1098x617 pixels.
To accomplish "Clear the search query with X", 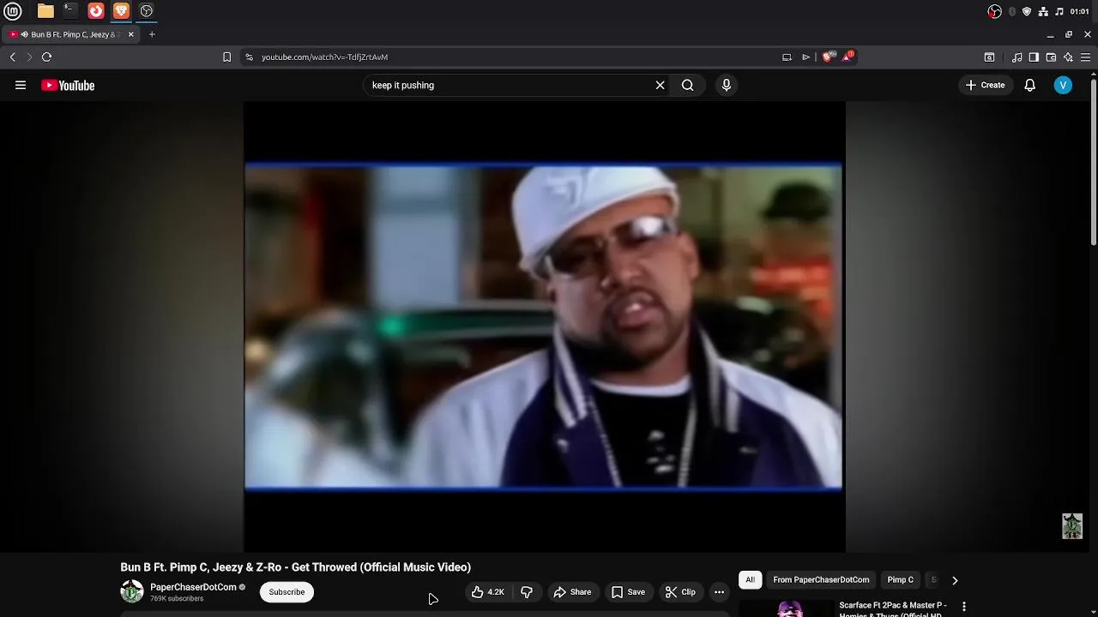I will 660,85.
